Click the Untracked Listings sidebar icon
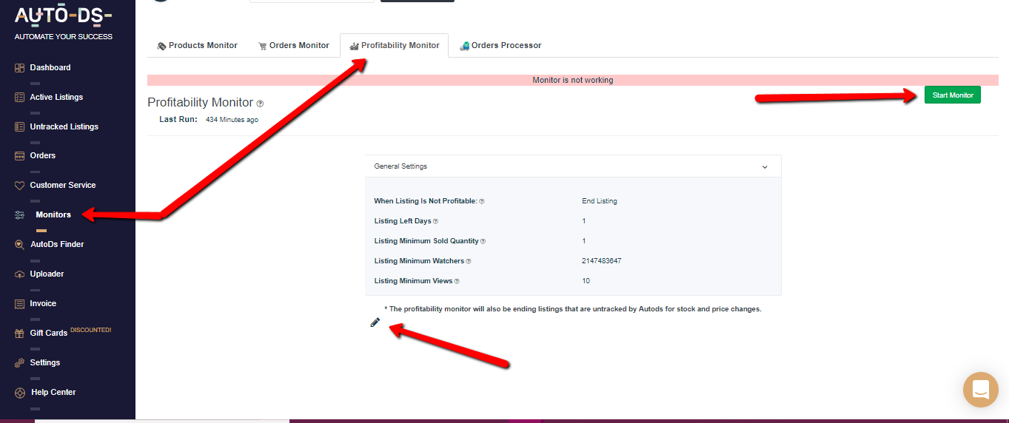This screenshot has width=1009, height=423. 20,127
